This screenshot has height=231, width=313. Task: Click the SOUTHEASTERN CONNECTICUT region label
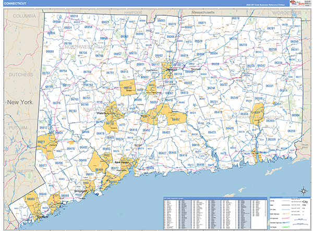255,117
